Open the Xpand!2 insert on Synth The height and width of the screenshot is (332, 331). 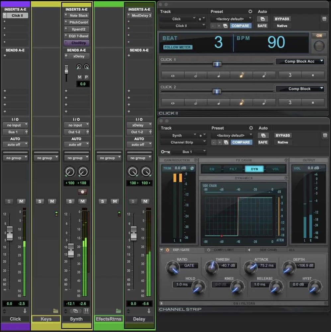click(78, 29)
